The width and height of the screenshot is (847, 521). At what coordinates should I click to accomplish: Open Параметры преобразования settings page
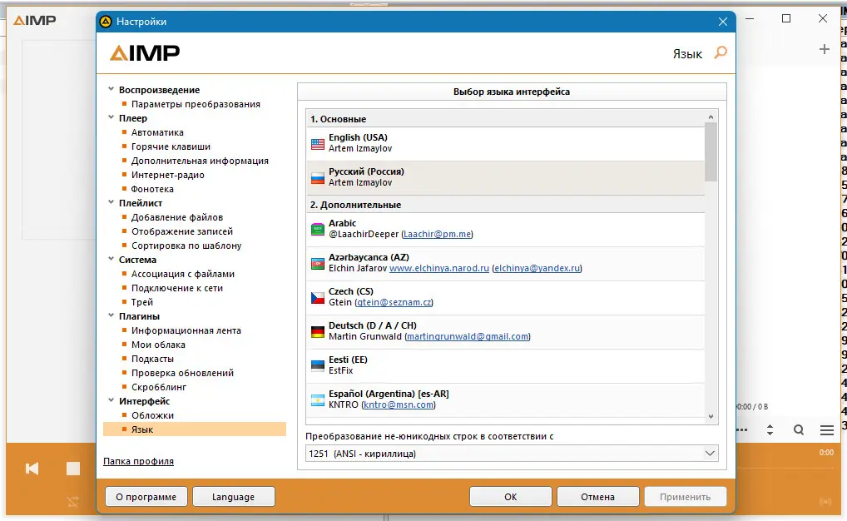click(x=196, y=104)
